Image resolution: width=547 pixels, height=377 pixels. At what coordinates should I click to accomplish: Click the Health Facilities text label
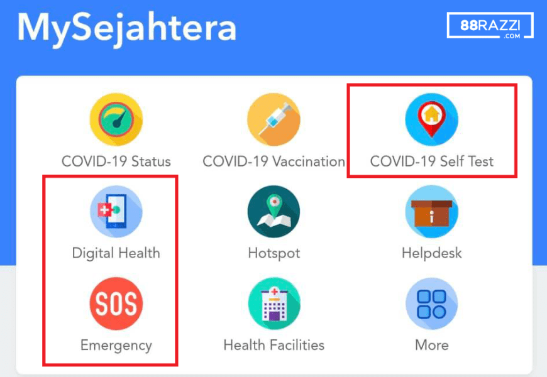point(274,345)
